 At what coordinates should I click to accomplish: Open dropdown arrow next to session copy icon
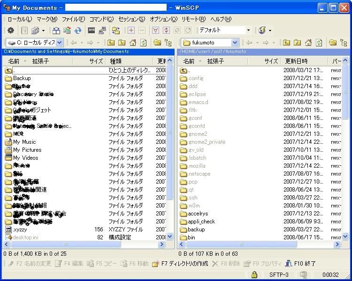click(x=43, y=30)
